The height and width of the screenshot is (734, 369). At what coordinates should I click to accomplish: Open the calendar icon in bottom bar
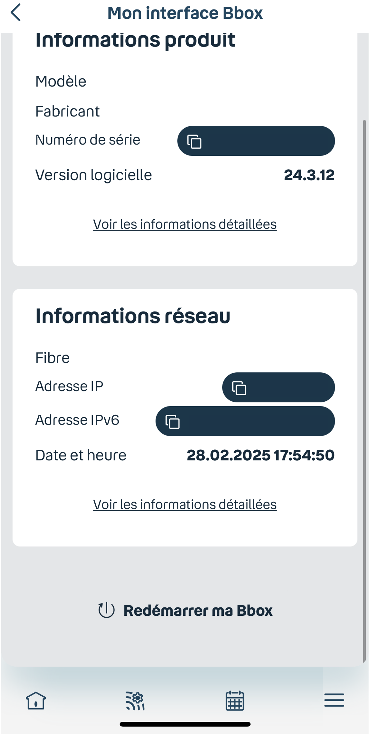point(235,702)
